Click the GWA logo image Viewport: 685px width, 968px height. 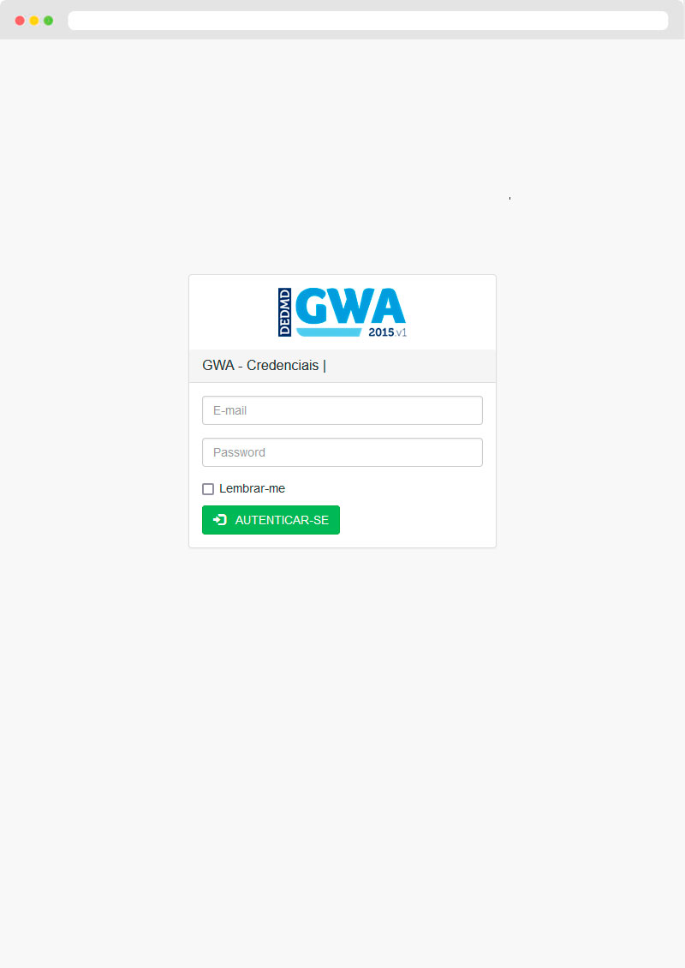(342, 313)
